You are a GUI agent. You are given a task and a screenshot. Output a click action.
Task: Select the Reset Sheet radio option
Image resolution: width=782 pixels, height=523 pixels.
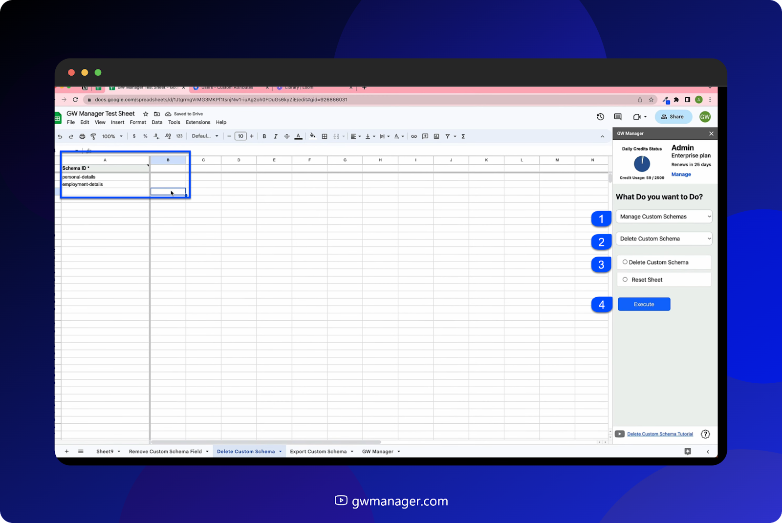coord(625,280)
